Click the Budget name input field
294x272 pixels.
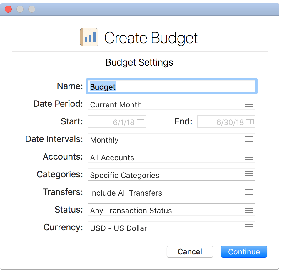(172, 86)
